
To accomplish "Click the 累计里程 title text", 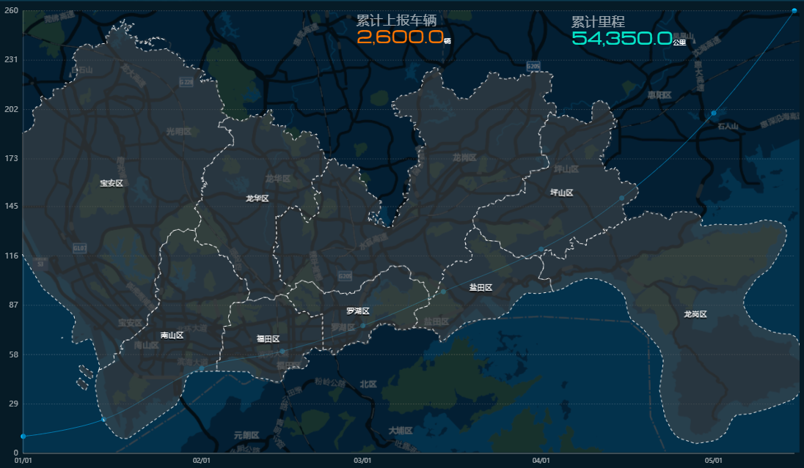I will point(598,22).
